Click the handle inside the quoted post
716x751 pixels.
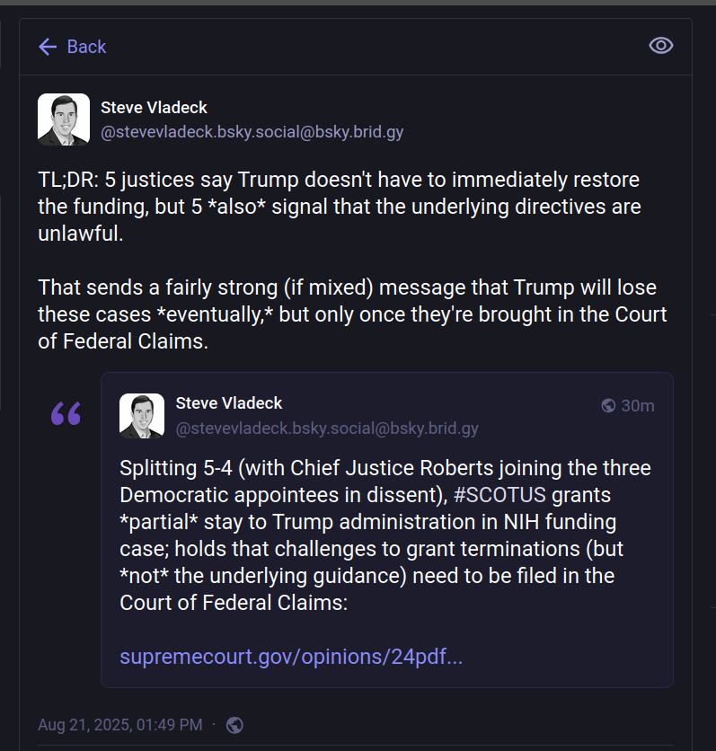[x=327, y=429]
